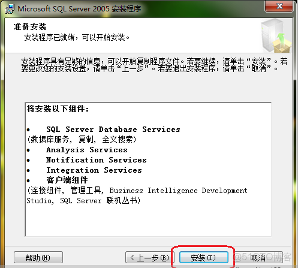This screenshot has height=268, width=298.
Task: Click the 'Studio, SQL Server 联机丛书)' line
Action: (x=83, y=200)
